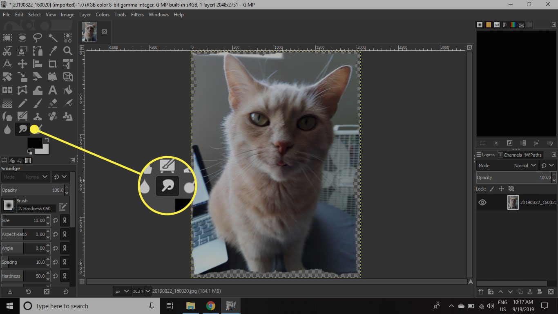Select the Color Picker eyedropper tool
Screen dimensions: 558x314
tap(53, 51)
